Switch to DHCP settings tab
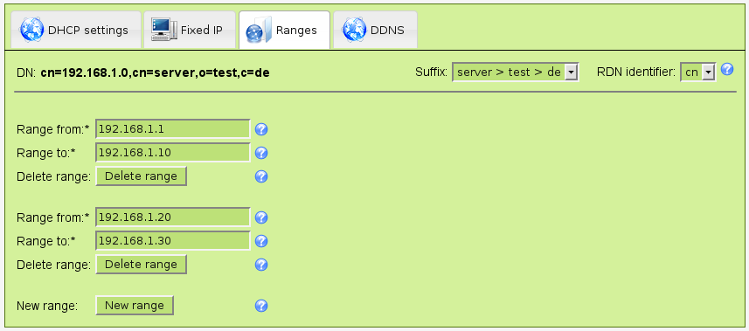 [75, 30]
